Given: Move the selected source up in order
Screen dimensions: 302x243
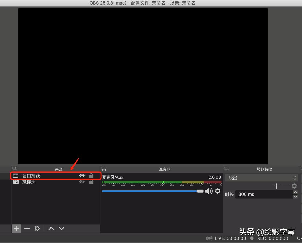Looking at the screenshot, I should point(51,229).
